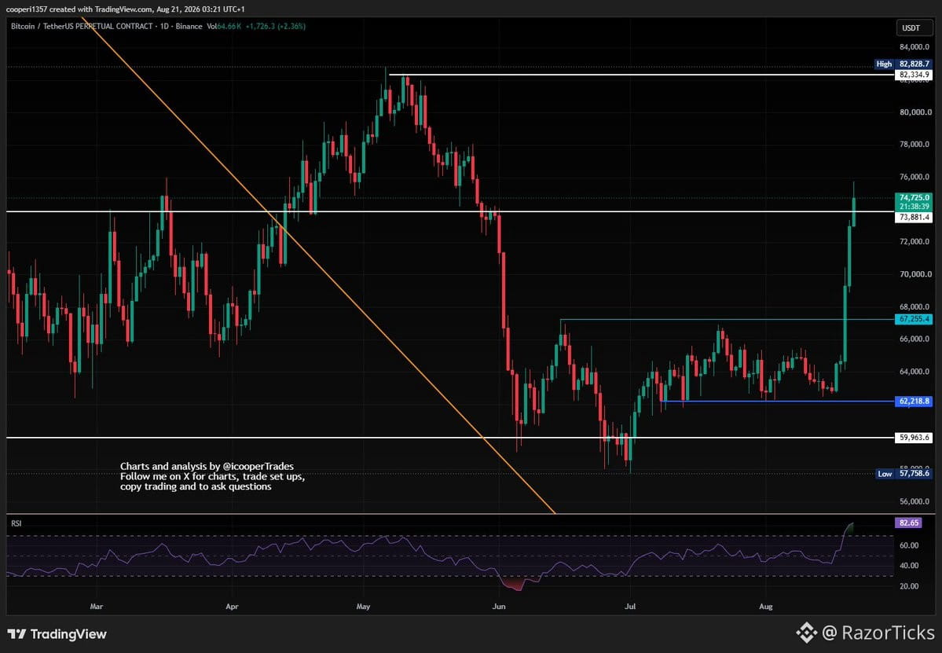Click the RSI indicator title
The image size is (942, 653).
(16, 523)
